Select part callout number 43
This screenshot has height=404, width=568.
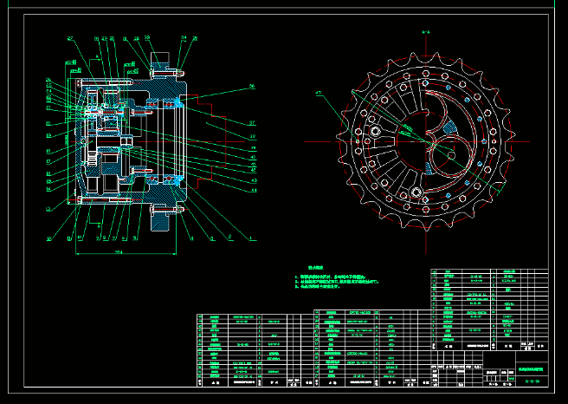pyautogui.click(x=254, y=180)
